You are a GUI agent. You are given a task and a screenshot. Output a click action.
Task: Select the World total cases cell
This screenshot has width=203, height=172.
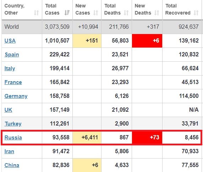57,27
